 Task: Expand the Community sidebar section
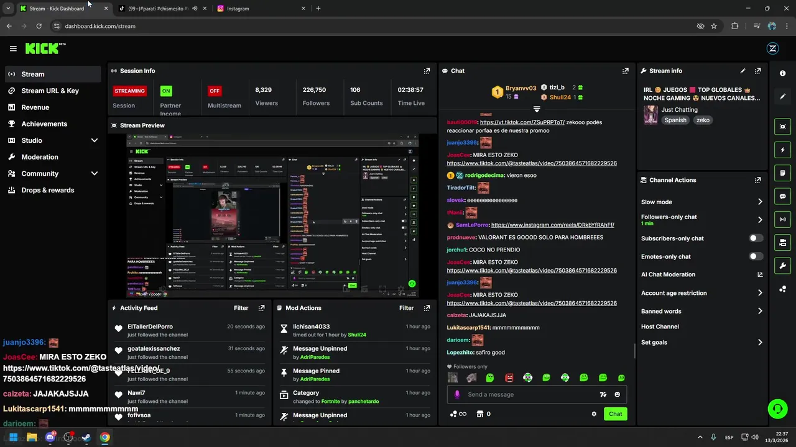coord(95,174)
